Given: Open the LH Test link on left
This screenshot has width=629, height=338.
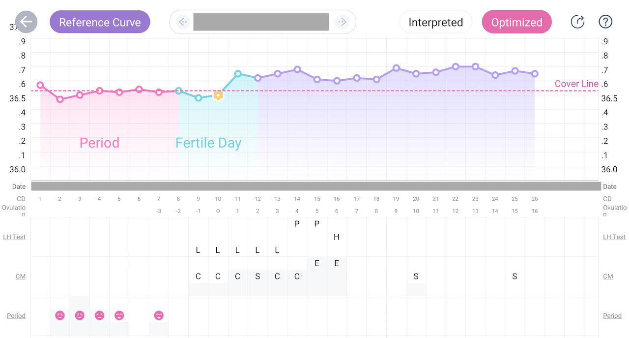Looking at the screenshot, I should (14, 237).
